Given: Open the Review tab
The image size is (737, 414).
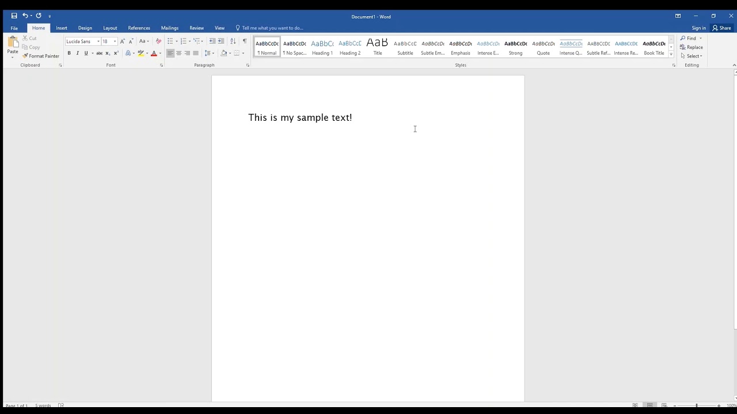Looking at the screenshot, I should tap(196, 28).
